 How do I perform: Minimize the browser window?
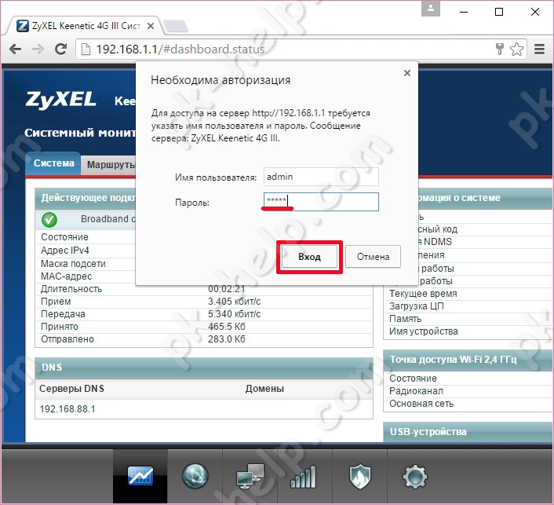[464, 12]
